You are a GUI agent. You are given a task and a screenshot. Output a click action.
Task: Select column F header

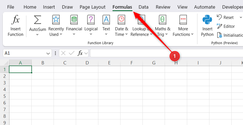131,63
